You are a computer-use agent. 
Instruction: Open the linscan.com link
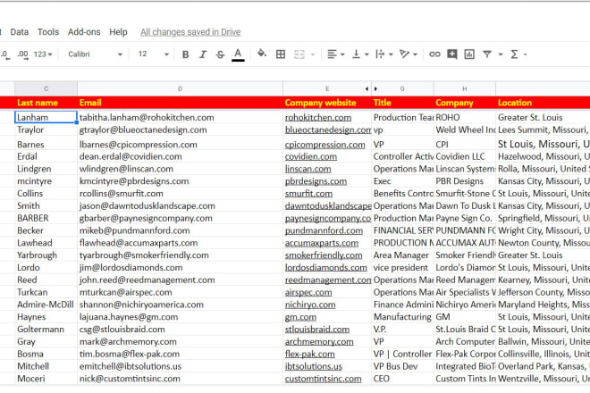(x=308, y=169)
